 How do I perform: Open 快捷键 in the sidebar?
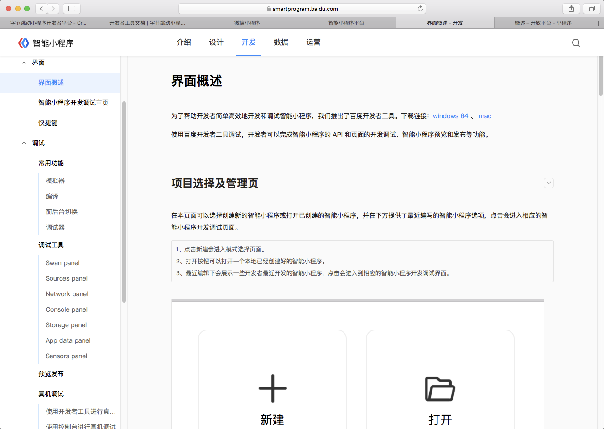[48, 123]
